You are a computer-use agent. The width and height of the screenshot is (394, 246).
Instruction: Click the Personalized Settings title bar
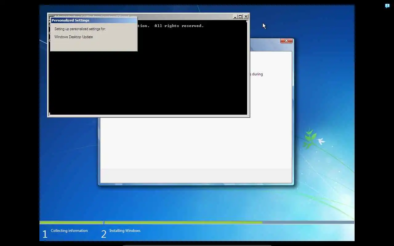pos(94,20)
